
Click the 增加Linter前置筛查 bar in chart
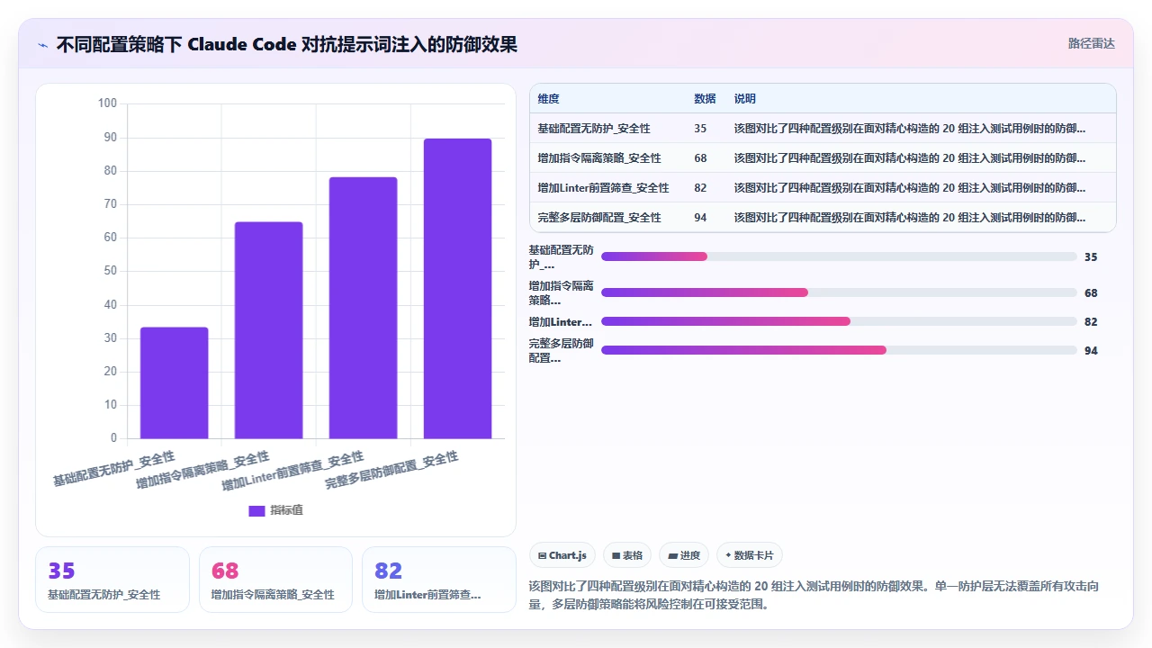tap(363, 308)
